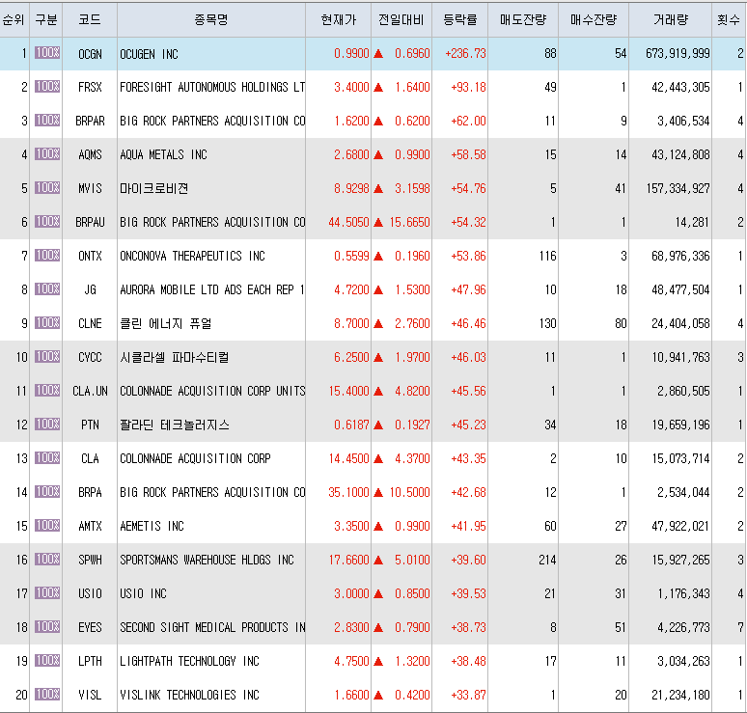This screenshot has width=747, height=713.
Task: Sort by the 종목명 column header
Action: 211,19
